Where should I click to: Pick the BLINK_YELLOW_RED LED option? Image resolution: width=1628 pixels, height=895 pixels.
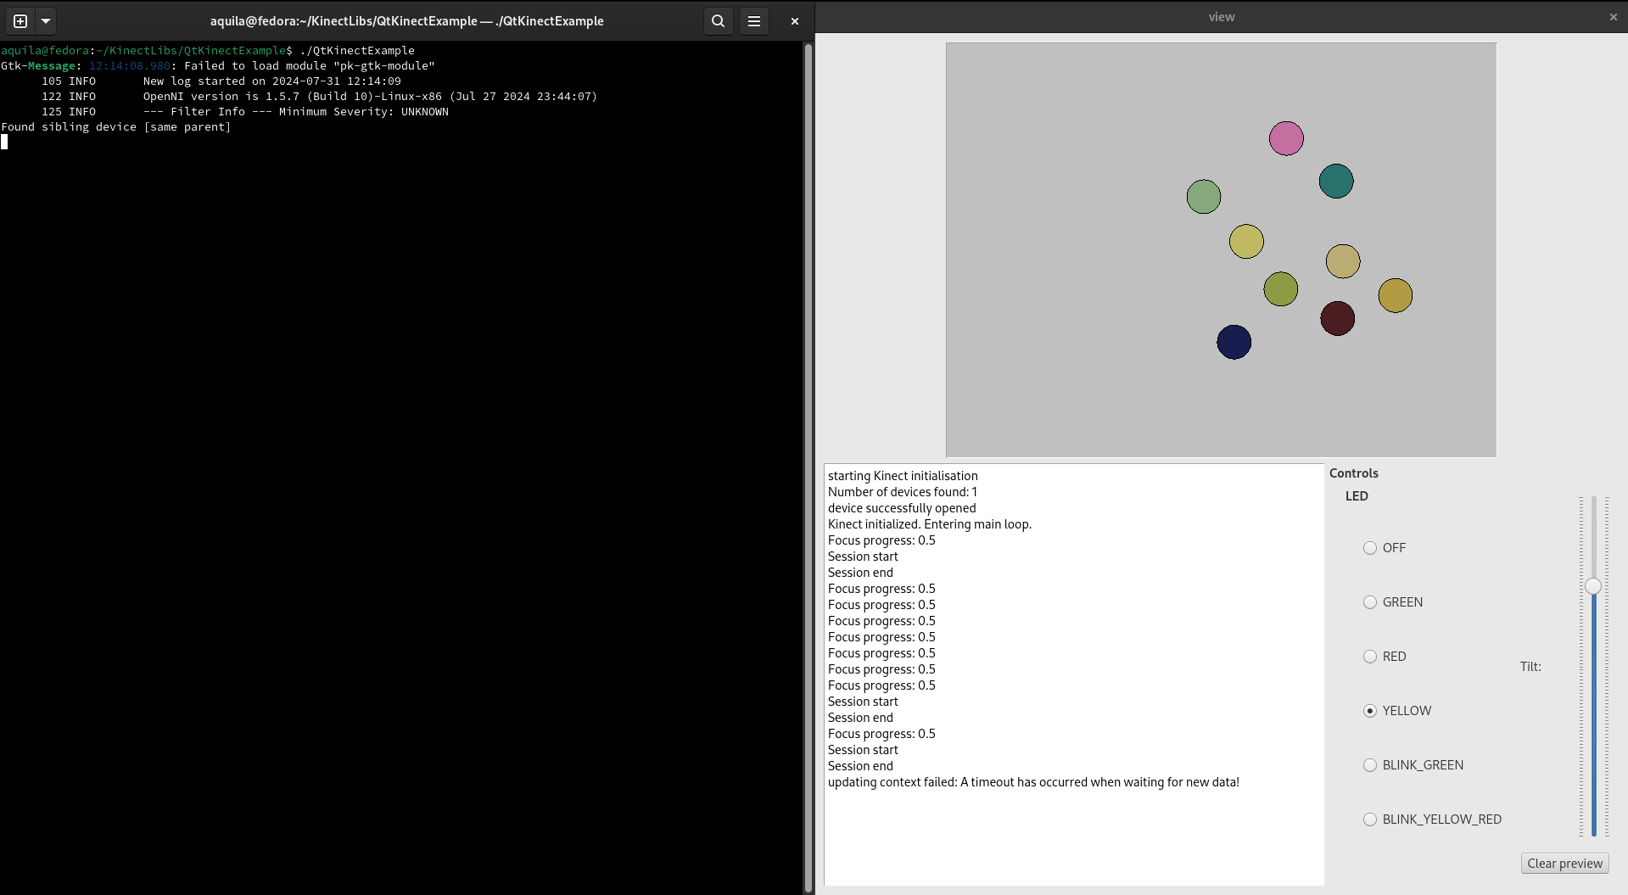coord(1370,819)
